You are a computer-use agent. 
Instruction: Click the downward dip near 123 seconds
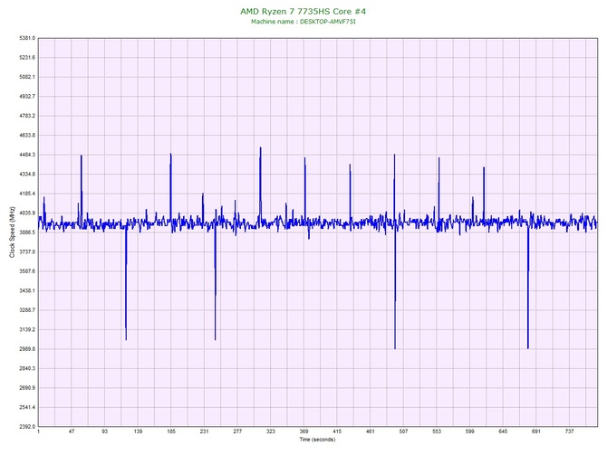(126, 282)
